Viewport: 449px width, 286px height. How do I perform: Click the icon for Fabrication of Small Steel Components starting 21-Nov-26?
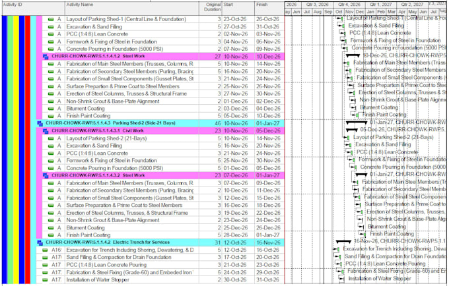coord(51,79)
